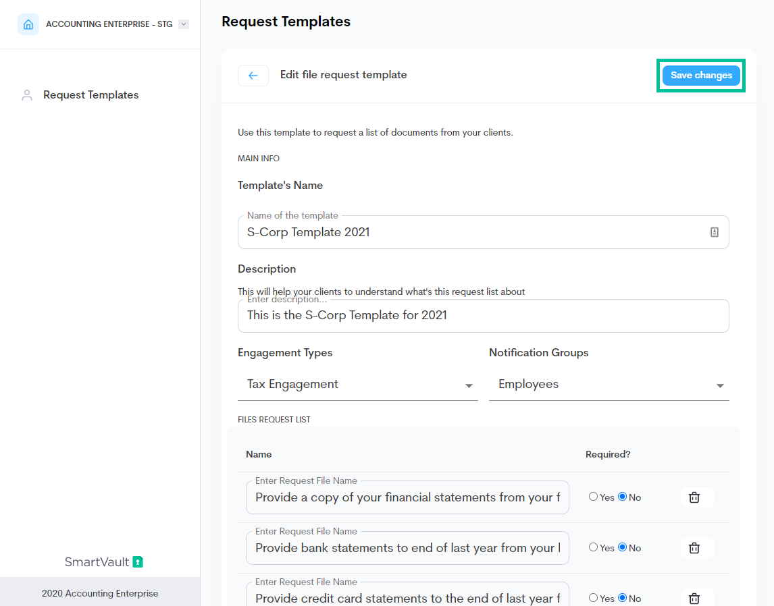Click the trash icon for credit card statements
The image size is (774, 606).
point(694,598)
